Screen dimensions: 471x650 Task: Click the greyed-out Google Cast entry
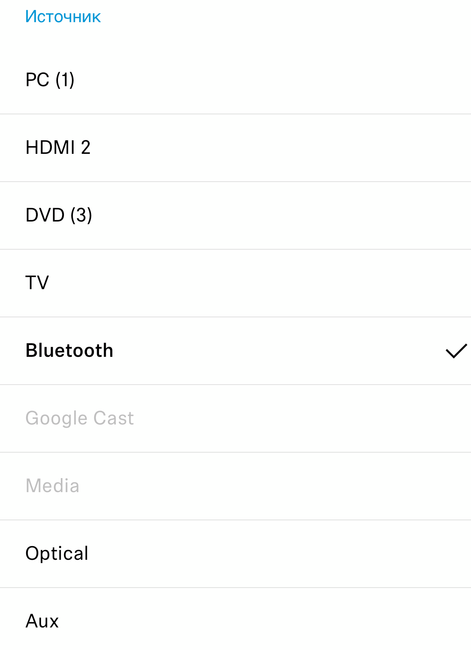click(x=235, y=418)
